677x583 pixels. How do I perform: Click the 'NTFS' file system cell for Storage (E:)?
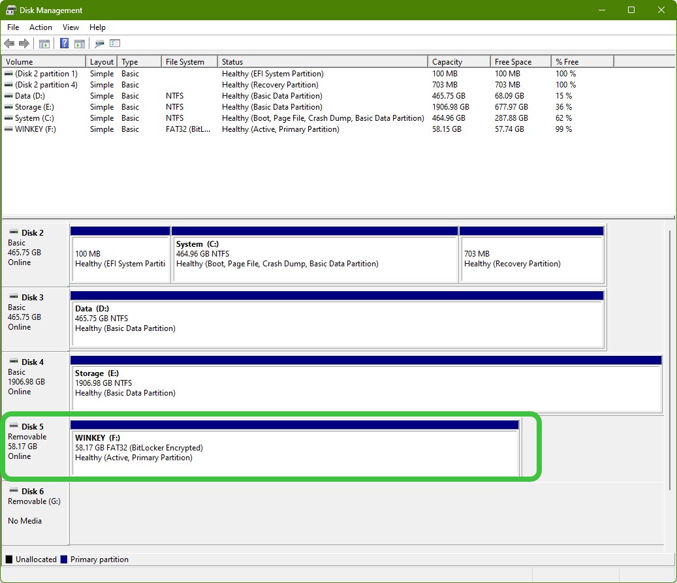coord(174,107)
